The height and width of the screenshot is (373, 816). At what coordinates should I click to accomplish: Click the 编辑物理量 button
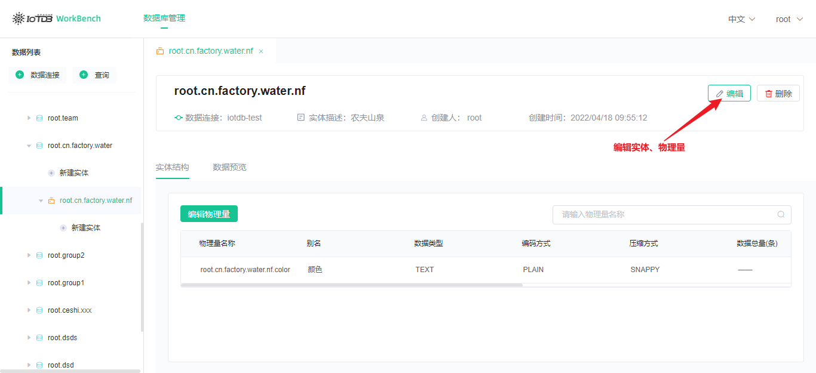[x=208, y=214]
